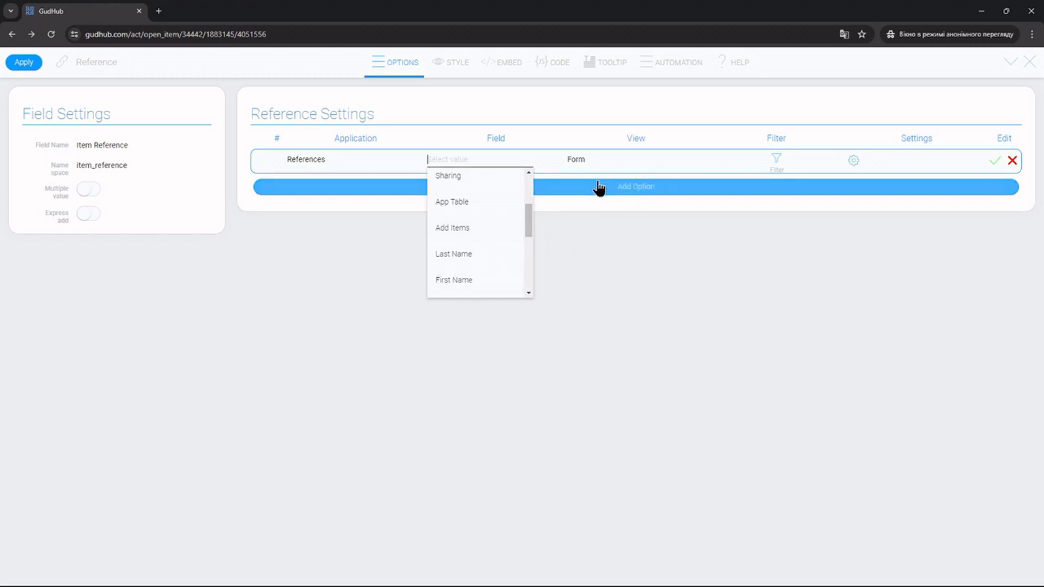
Task: Toggle the Multiple value switch
Action: tap(88, 189)
